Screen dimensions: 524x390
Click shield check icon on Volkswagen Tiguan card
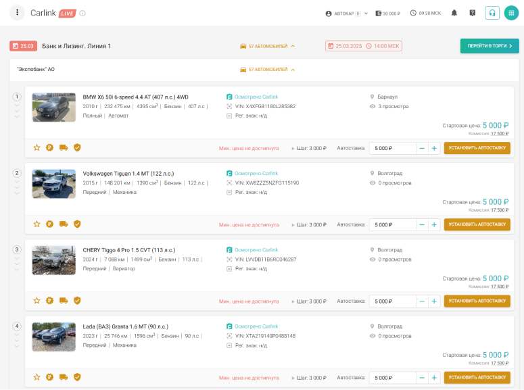click(x=77, y=224)
